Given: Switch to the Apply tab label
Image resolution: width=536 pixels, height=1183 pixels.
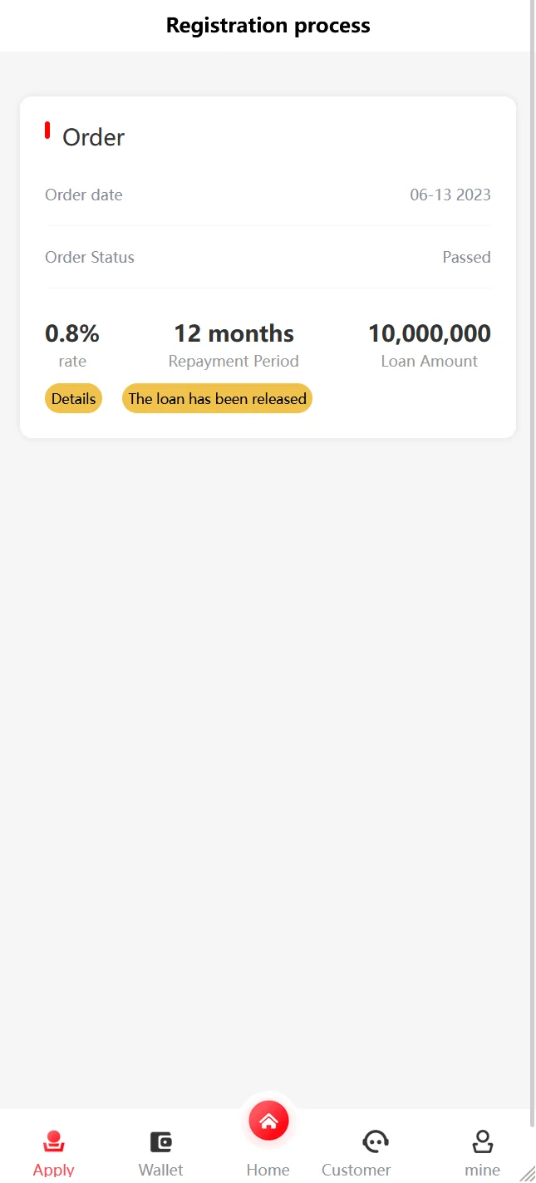Looking at the screenshot, I should (x=54, y=1170).
